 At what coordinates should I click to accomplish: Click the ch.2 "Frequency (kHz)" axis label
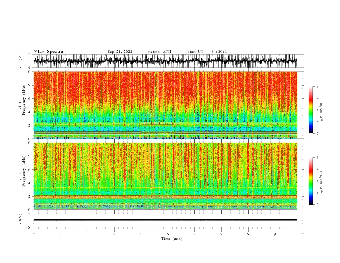click(24, 171)
